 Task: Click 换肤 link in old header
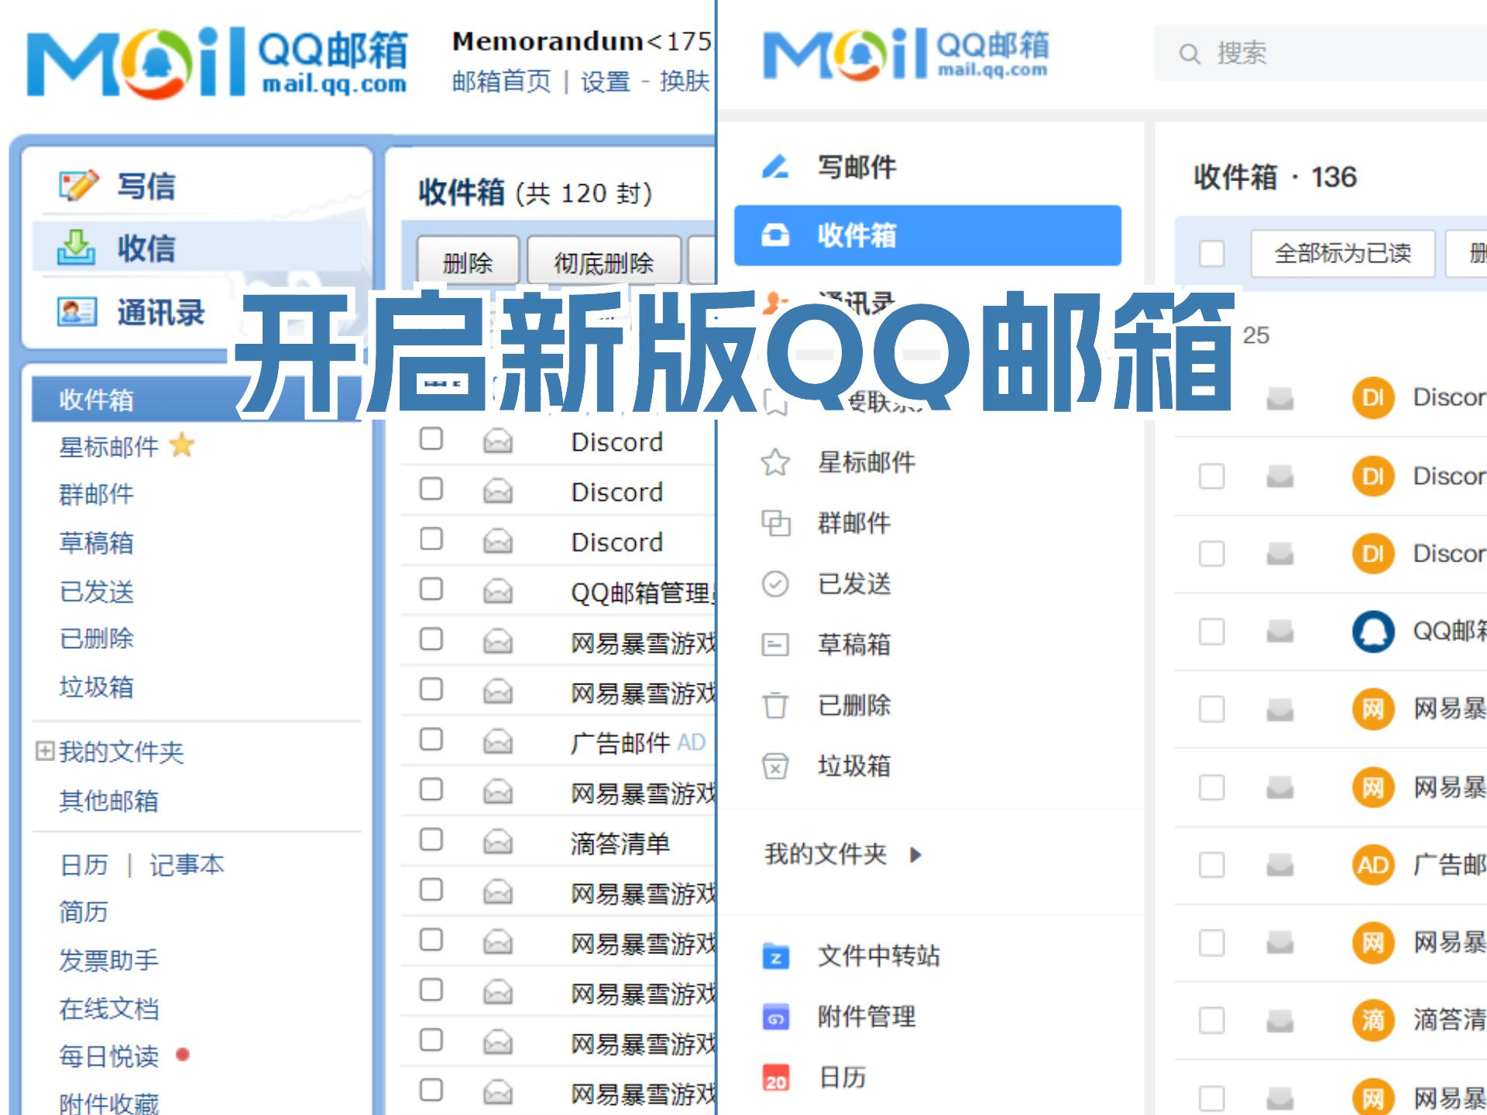coord(685,81)
